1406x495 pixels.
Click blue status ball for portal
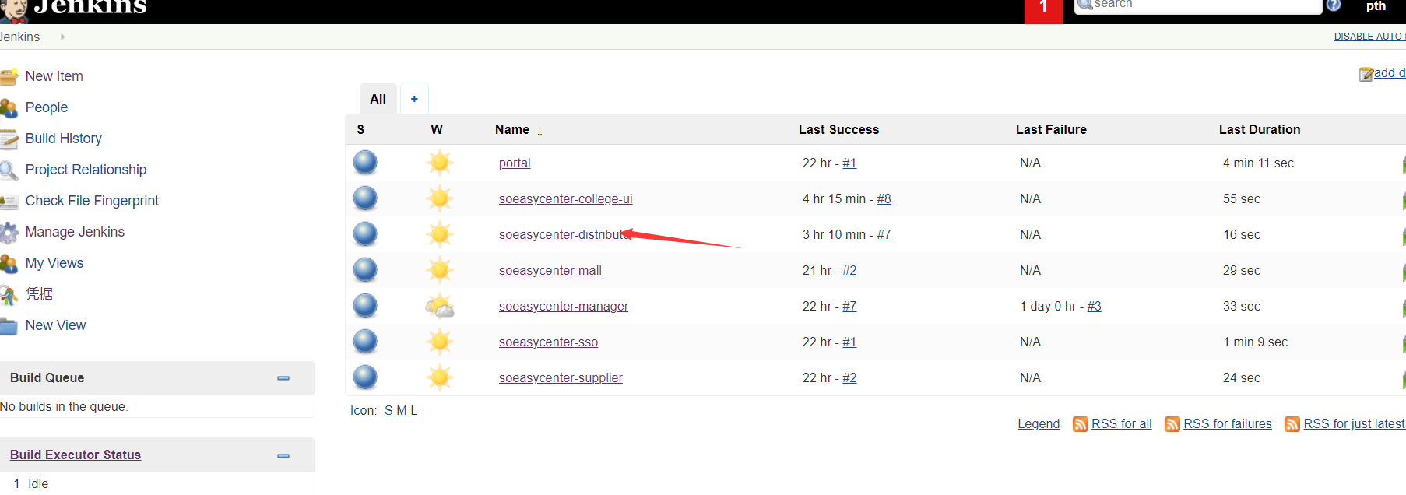tap(365, 163)
